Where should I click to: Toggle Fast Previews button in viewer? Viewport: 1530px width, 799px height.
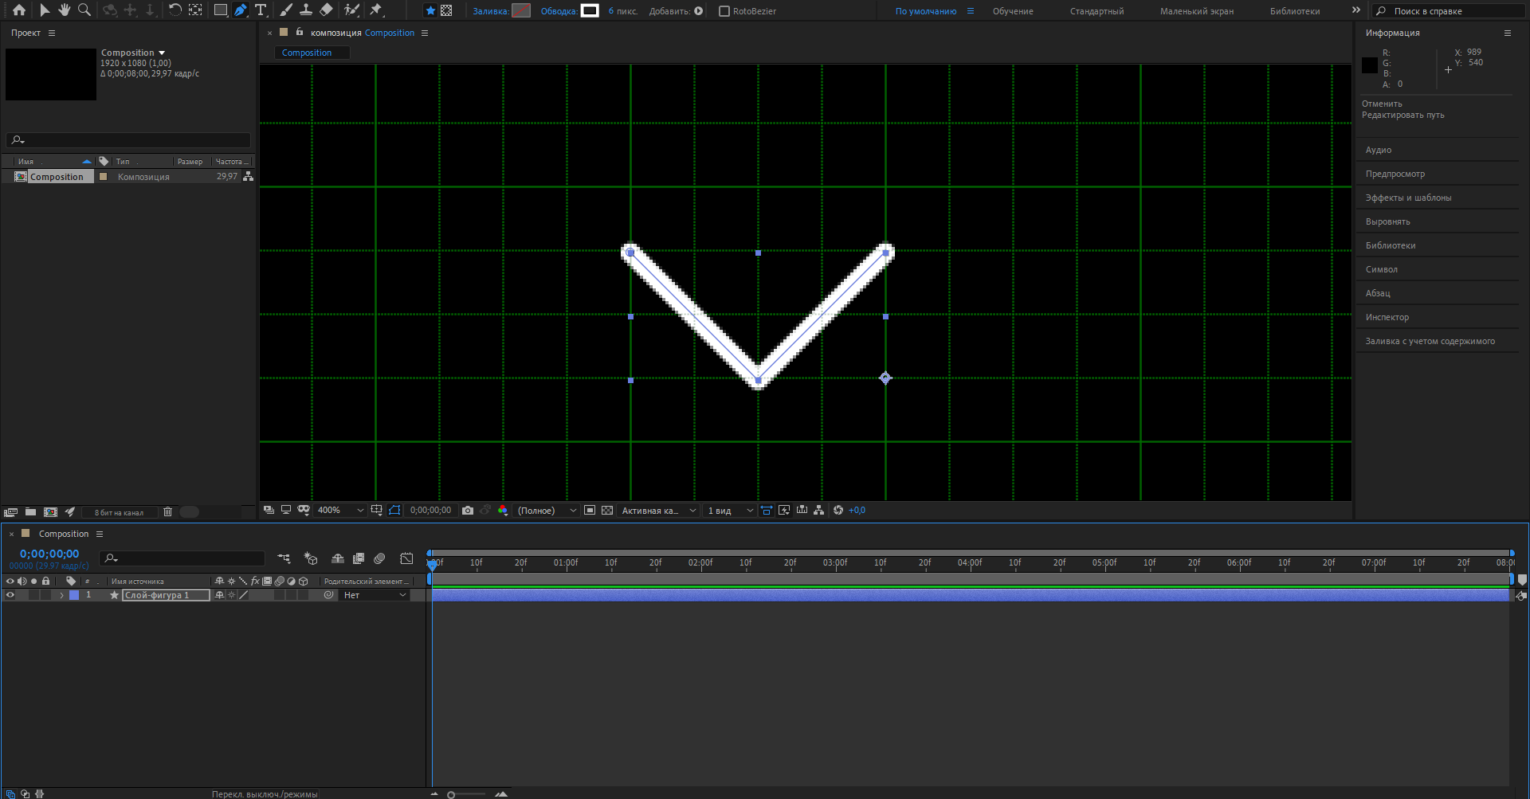(784, 511)
